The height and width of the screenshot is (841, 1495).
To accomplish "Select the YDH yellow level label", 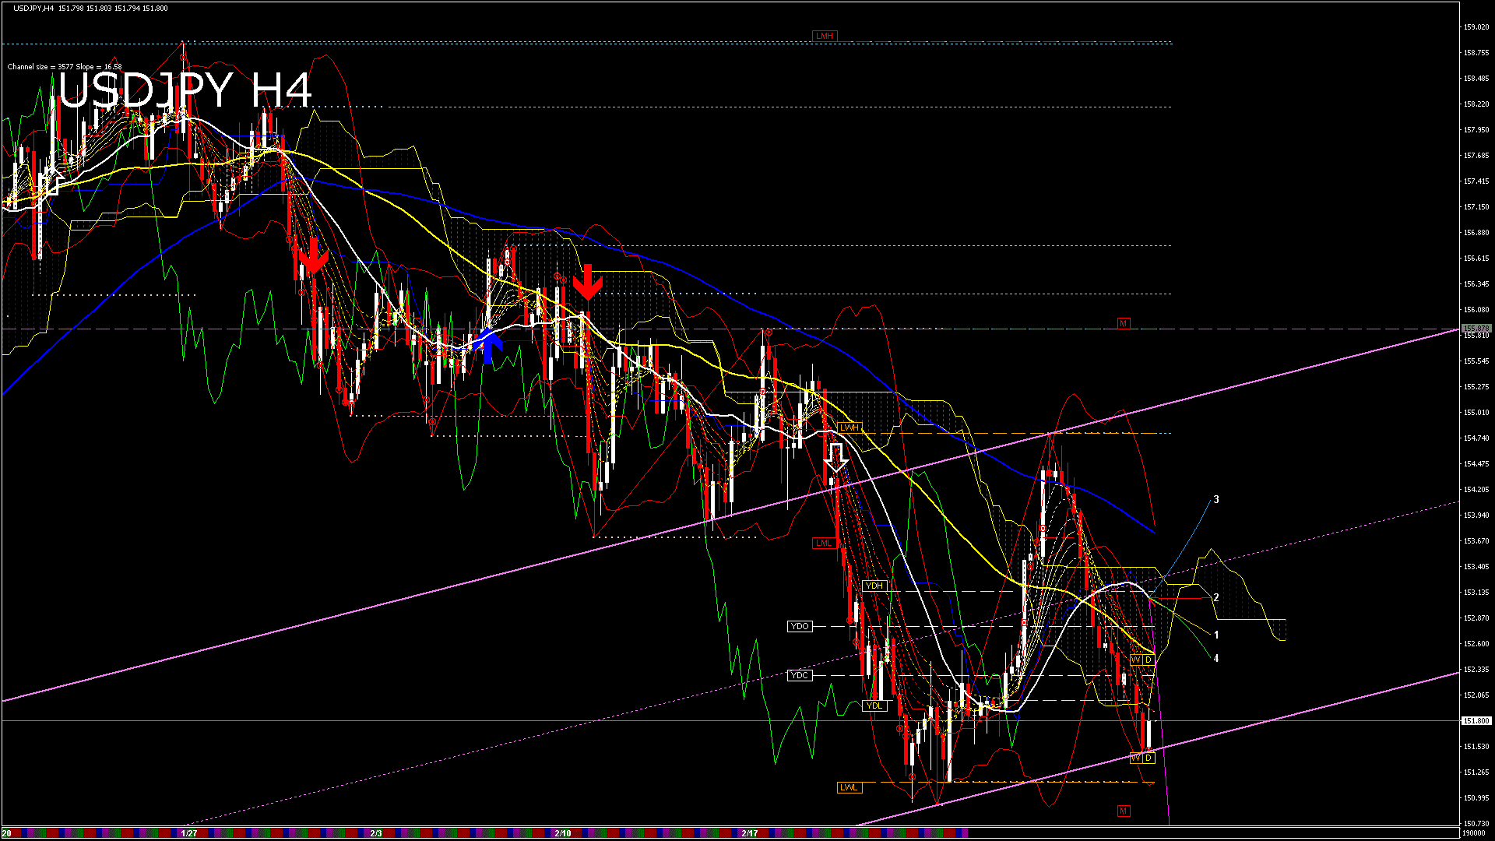I will tap(874, 586).
